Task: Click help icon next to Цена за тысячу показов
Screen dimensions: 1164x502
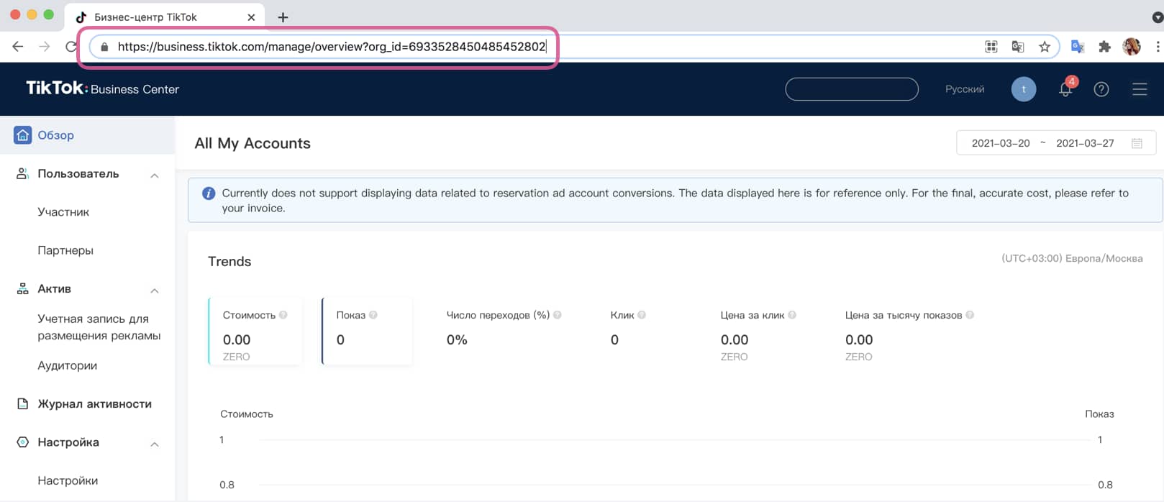Action: click(970, 315)
